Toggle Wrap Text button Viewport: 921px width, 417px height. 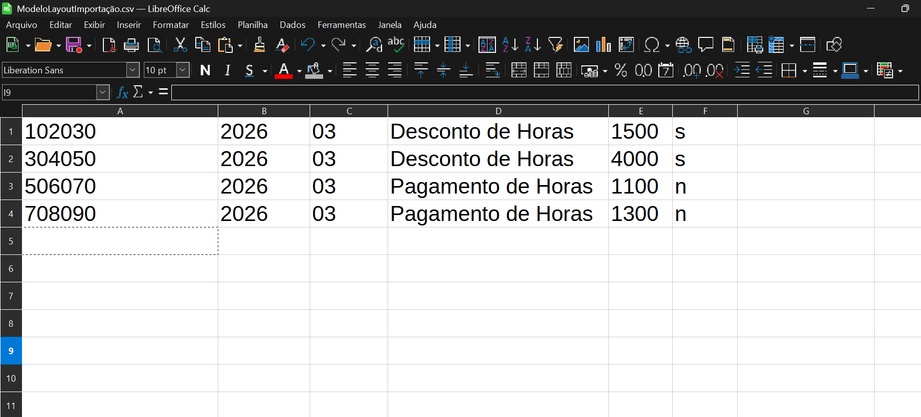492,70
